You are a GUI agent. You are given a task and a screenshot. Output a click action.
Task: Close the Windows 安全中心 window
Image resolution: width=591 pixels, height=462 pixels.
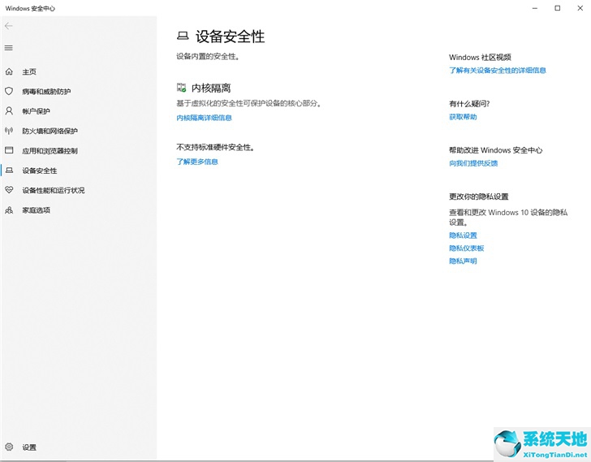(580, 8)
